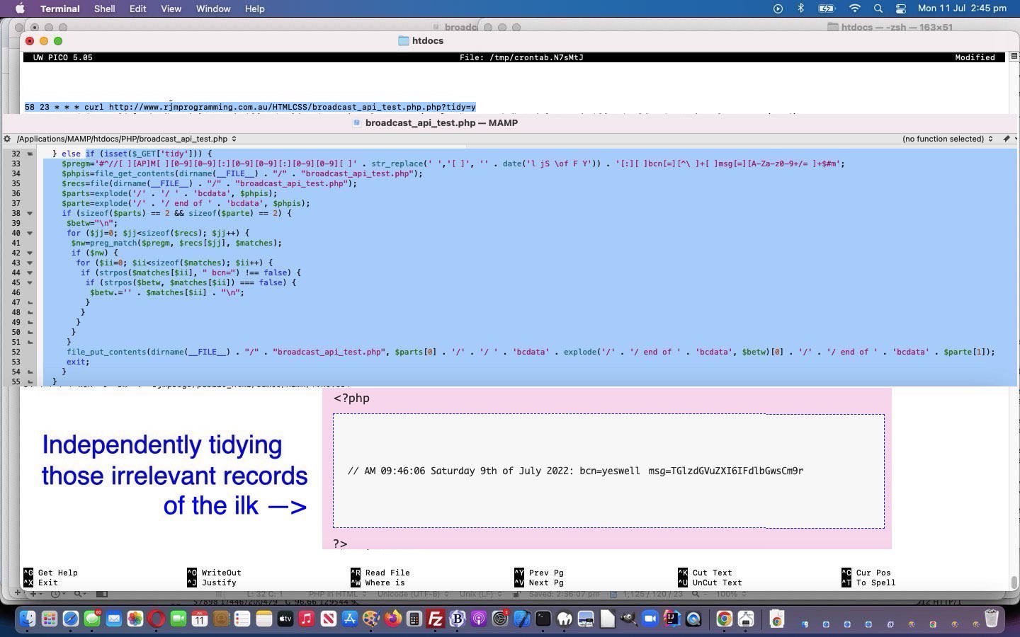Select the Read File command in Pico
Image resolution: width=1020 pixels, height=637 pixels.
[x=380, y=573]
